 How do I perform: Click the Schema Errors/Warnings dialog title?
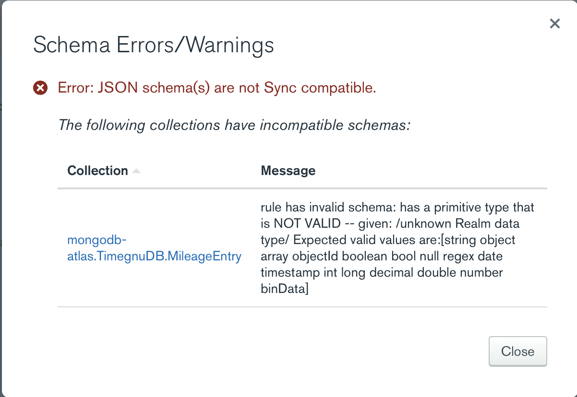(x=153, y=45)
